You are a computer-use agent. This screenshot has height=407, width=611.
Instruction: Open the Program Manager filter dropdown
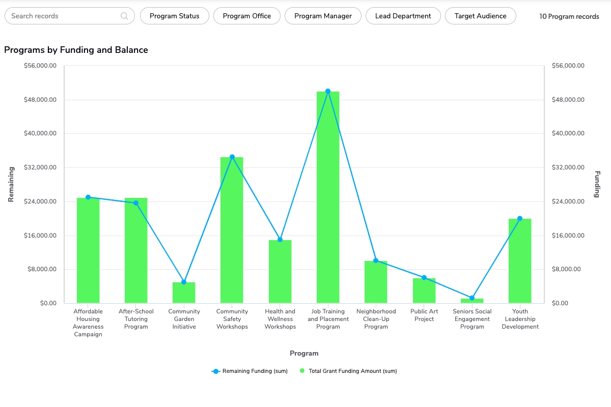pos(323,16)
